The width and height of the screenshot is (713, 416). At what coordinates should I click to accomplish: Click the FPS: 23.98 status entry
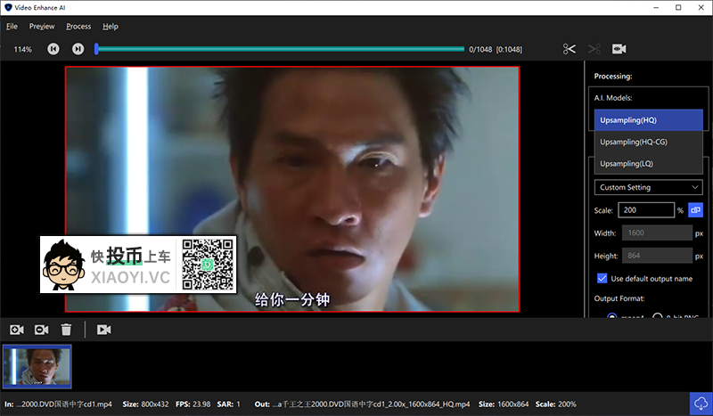pos(193,404)
